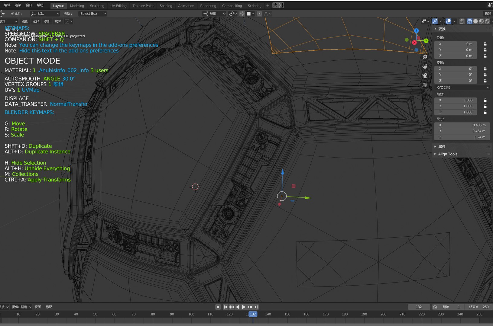Open the Select Box drag dropdown
The image size is (493, 326).
[x=92, y=14]
